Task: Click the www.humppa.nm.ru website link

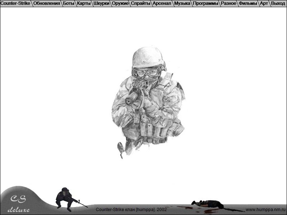Action: click(x=265, y=210)
